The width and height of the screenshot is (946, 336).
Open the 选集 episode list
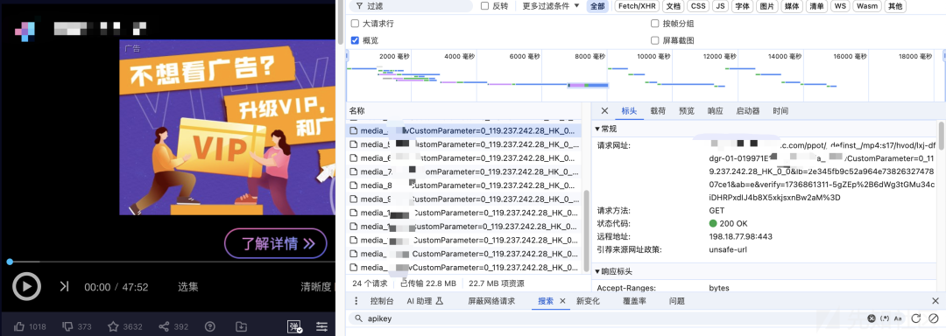[187, 287]
